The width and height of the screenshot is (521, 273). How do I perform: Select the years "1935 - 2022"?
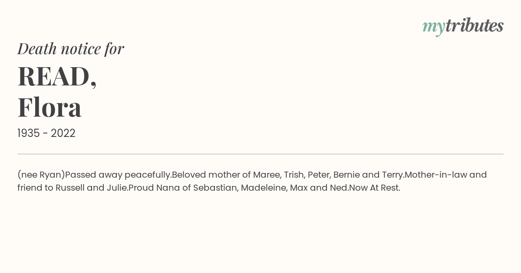(x=46, y=133)
